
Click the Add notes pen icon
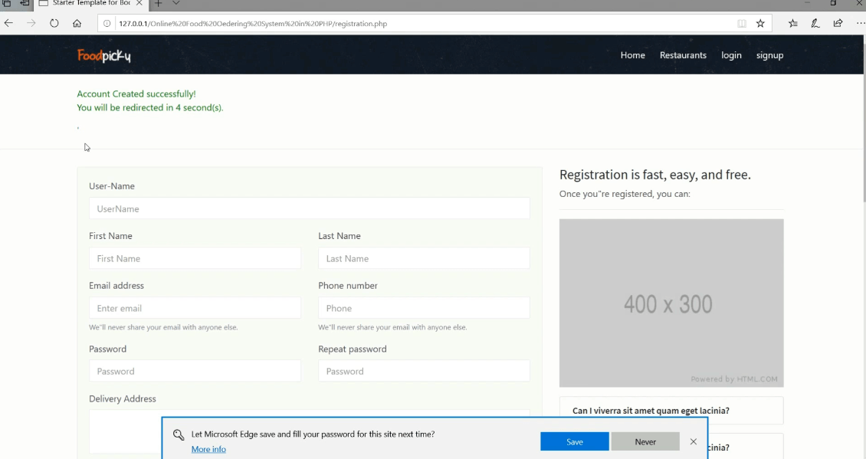[x=815, y=23]
